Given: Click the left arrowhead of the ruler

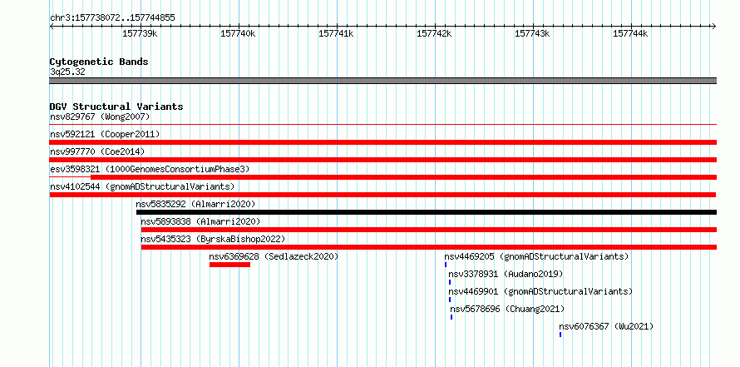Looking at the screenshot, I should (52, 26).
